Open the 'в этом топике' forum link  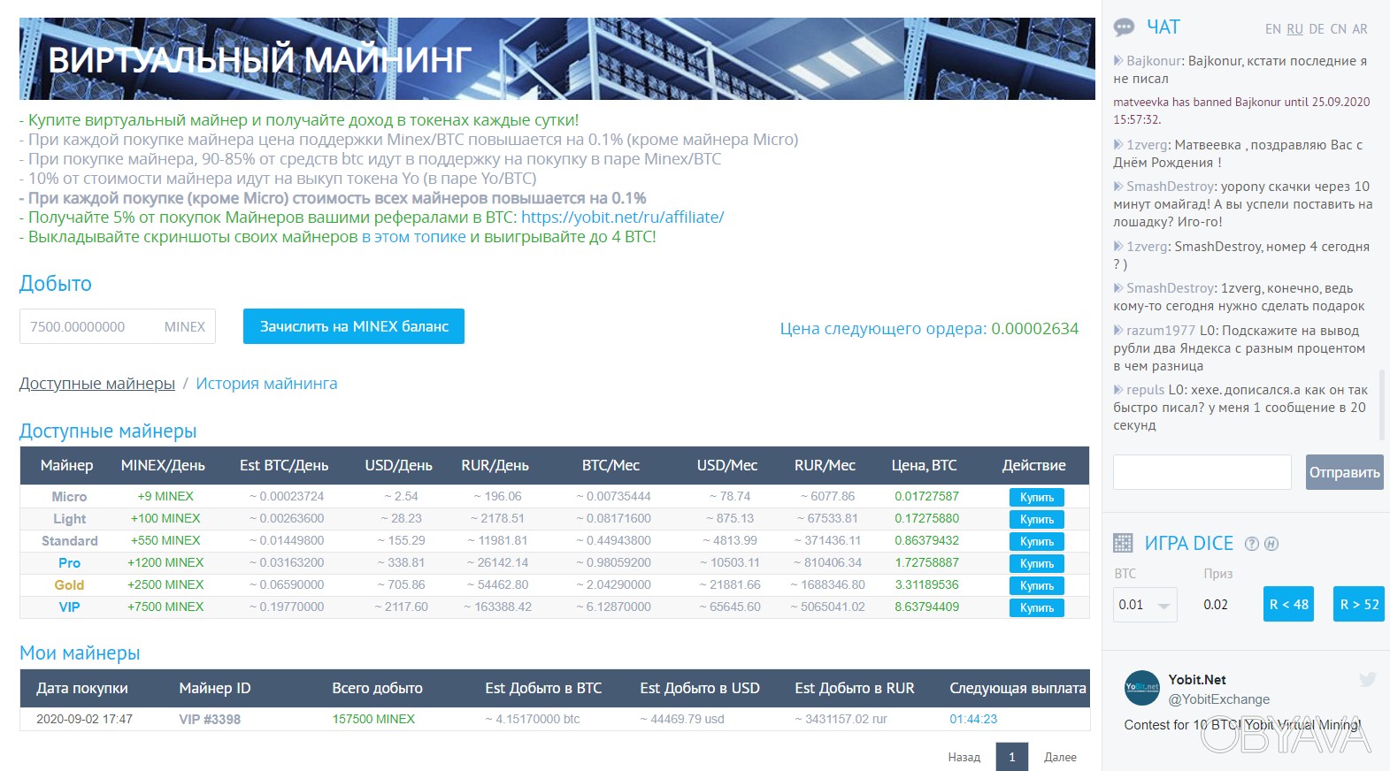click(413, 236)
